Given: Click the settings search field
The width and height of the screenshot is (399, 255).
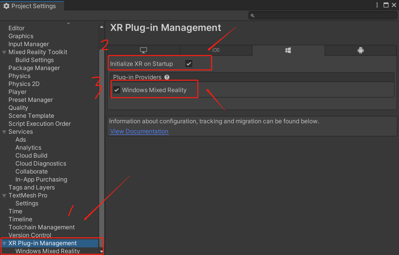Looking at the screenshot, I should point(323,15).
